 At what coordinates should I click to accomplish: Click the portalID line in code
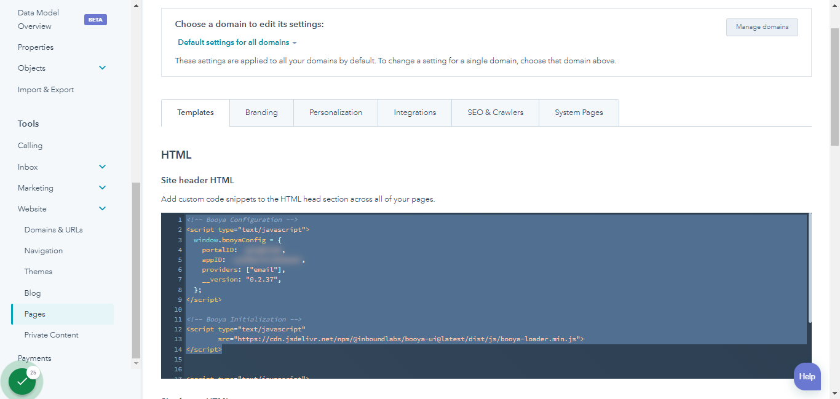(243, 250)
